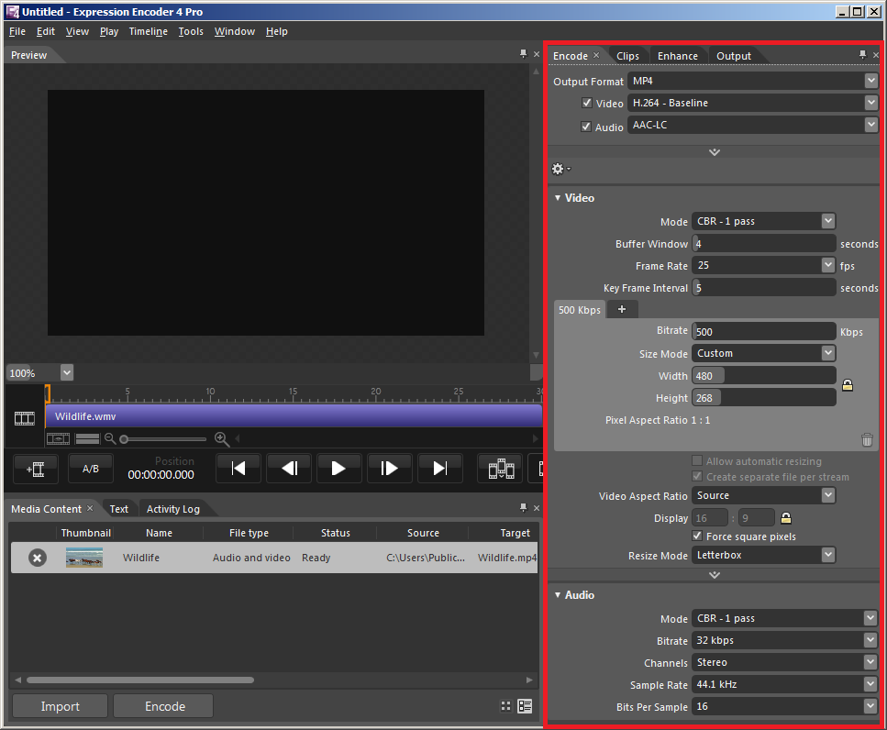The width and height of the screenshot is (887, 730).
Task: Jump to the previous frame
Action: click(x=289, y=469)
